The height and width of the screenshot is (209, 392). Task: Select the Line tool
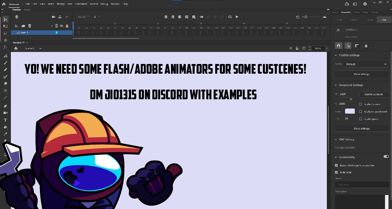[5, 97]
